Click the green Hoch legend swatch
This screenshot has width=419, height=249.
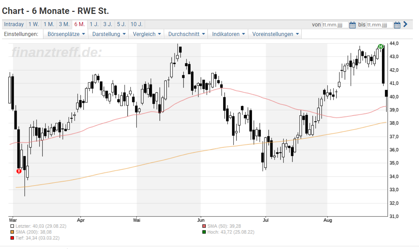coord(204,232)
